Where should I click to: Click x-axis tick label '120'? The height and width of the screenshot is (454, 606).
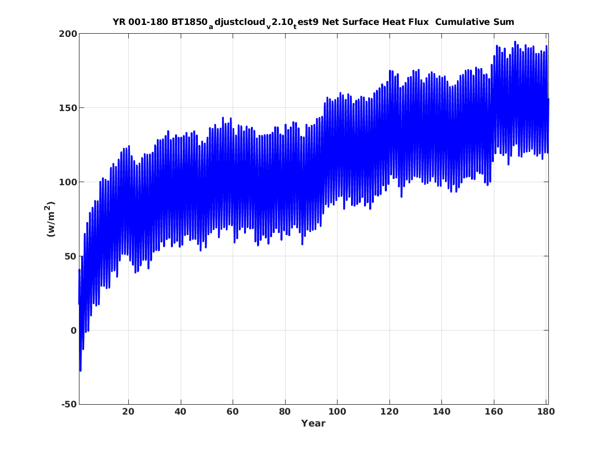tap(389, 411)
